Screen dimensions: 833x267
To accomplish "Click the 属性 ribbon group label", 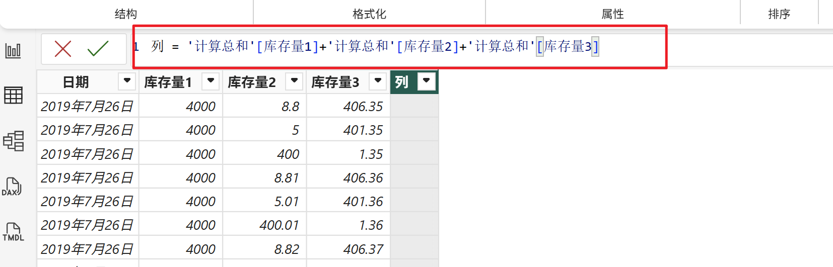I will click(612, 14).
